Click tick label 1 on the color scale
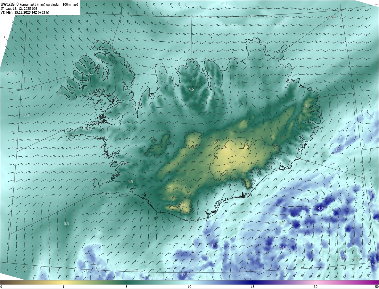Image resolution: width=379 pixels, height=289 pixels. click(63, 287)
